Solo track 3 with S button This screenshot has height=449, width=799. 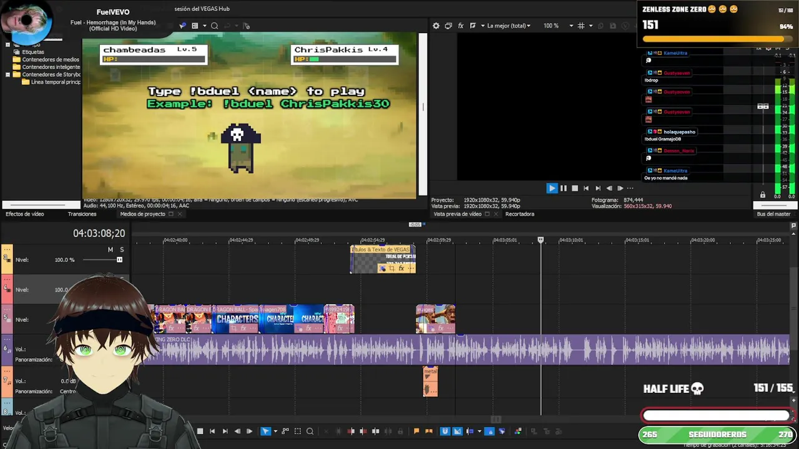tap(122, 249)
